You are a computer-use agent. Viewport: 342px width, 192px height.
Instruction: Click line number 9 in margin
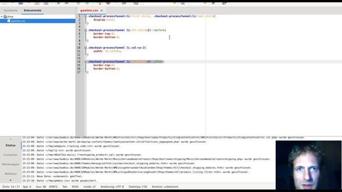click(80, 44)
